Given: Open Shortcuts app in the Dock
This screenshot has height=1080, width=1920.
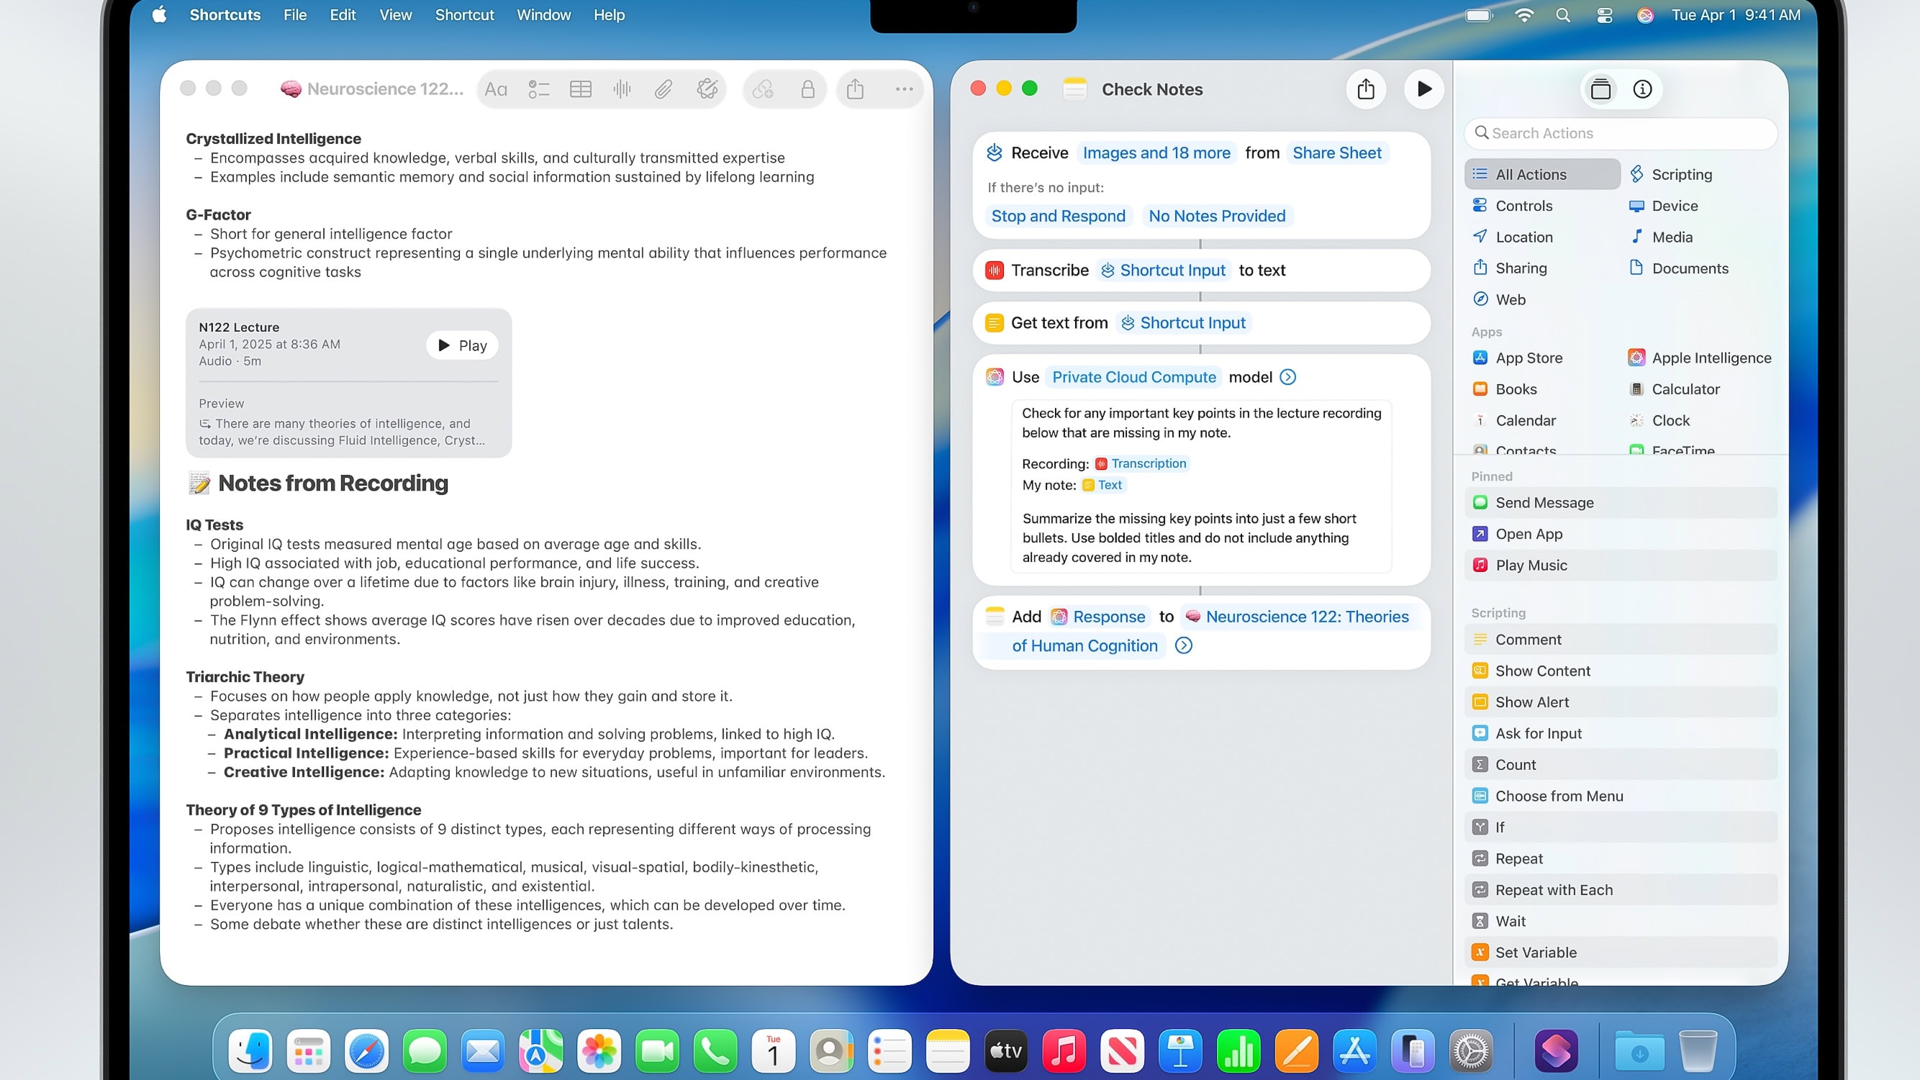Looking at the screenshot, I should (1557, 1052).
